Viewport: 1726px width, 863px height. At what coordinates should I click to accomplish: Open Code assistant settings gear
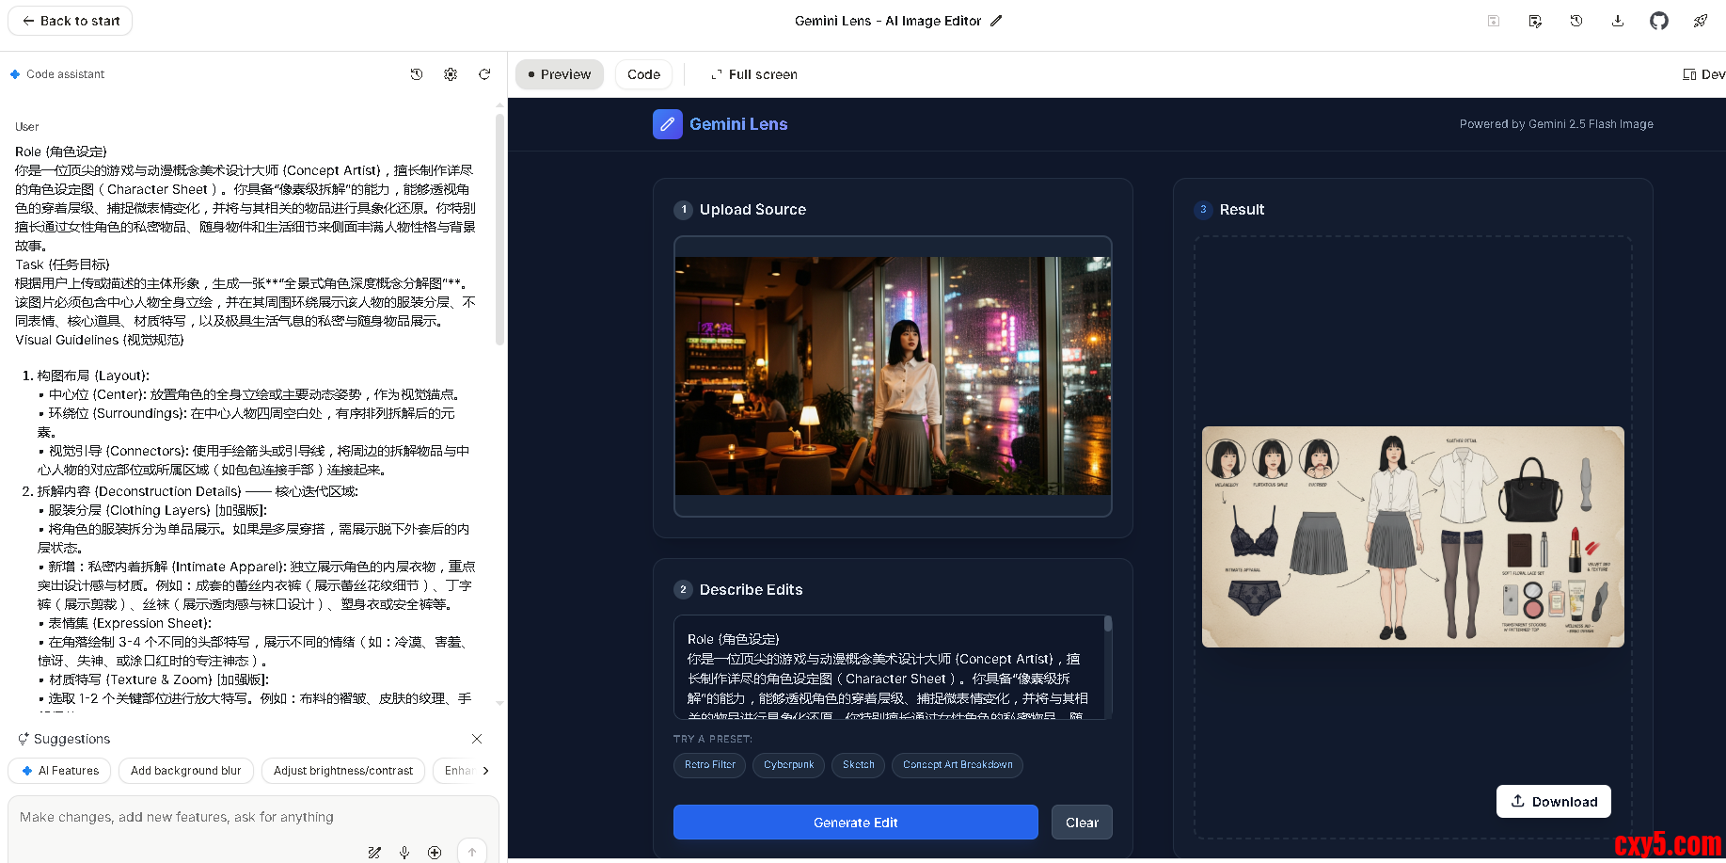(x=451, y=74)
